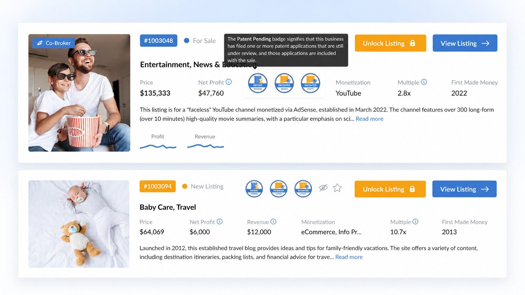Open the sleeping baby listing thumbnail
525x295 pixels.
tap(79, 224)
